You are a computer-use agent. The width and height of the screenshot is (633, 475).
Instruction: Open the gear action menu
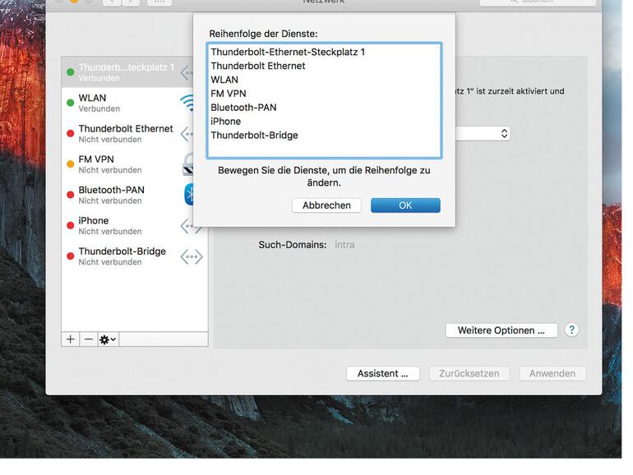click(x=108, y=339)
